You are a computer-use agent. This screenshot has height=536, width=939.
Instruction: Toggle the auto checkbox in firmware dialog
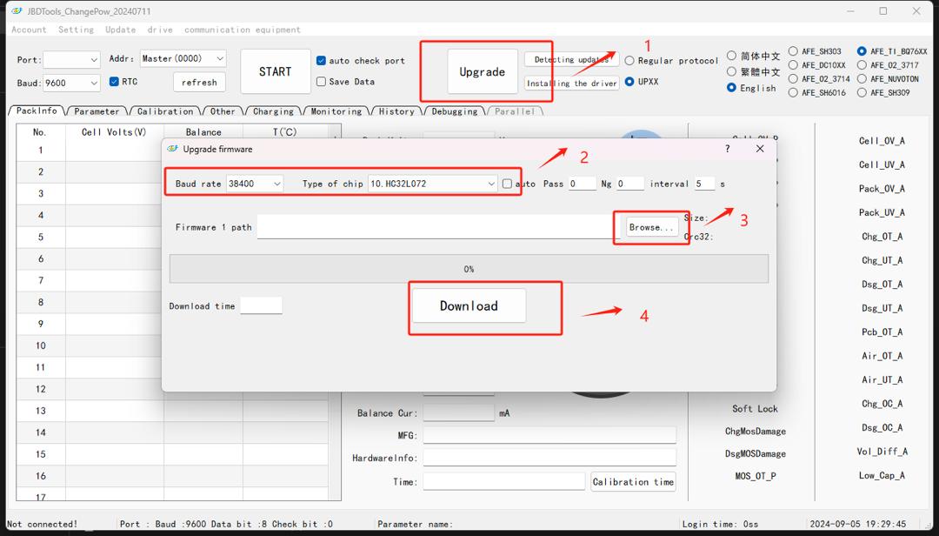(x=507, y=184)
